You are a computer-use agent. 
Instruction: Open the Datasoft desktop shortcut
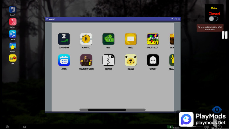13,10
